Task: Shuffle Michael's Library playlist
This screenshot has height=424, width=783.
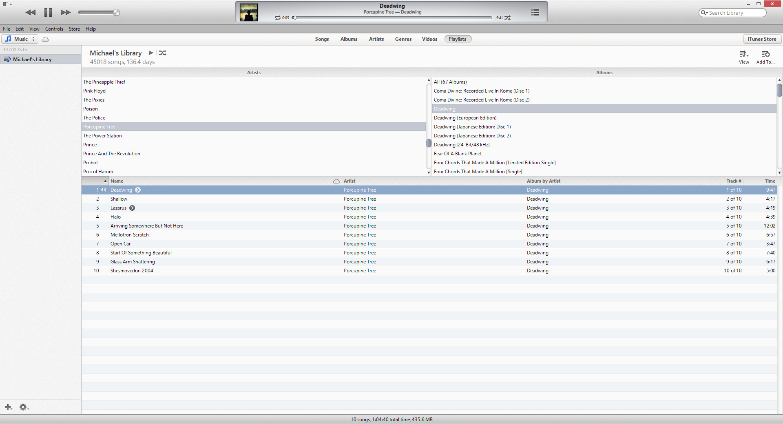Action: tap(163, 53)
